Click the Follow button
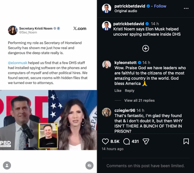This screenshot has width=194, height=173. [x=160, y=6]
